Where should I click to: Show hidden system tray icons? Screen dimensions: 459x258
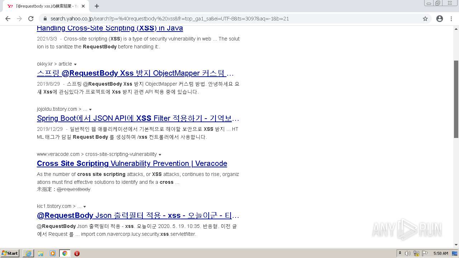click(x=400, y=253)
